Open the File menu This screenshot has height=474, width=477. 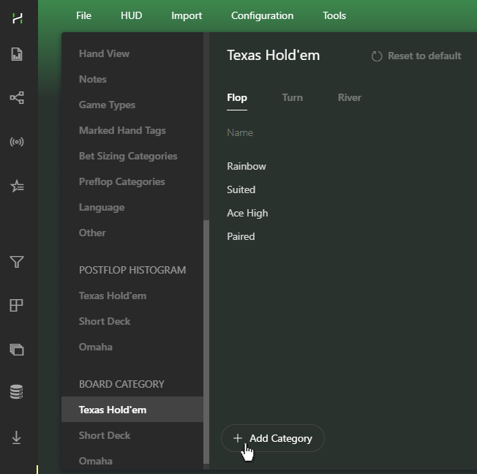click(83, 15)
